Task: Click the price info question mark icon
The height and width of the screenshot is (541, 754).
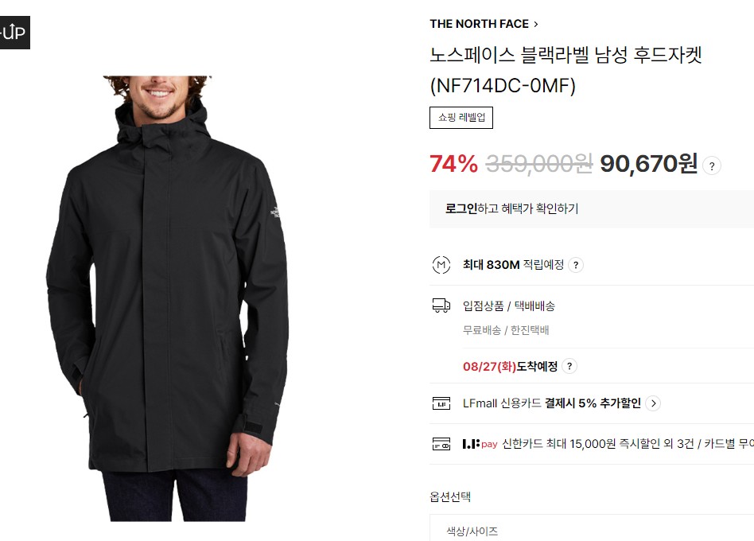Action: (712, 166)
